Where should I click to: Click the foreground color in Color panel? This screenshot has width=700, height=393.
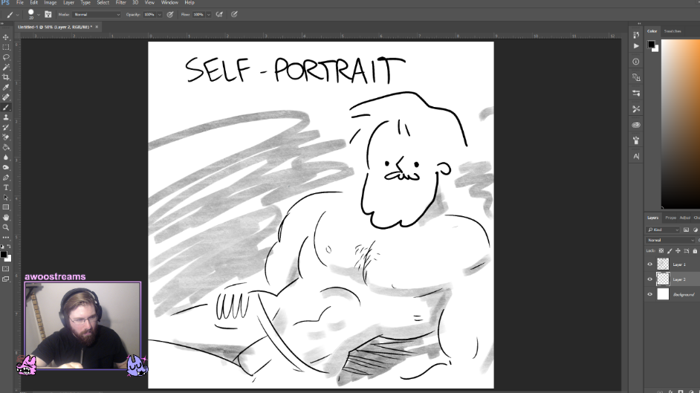(652, 44)
